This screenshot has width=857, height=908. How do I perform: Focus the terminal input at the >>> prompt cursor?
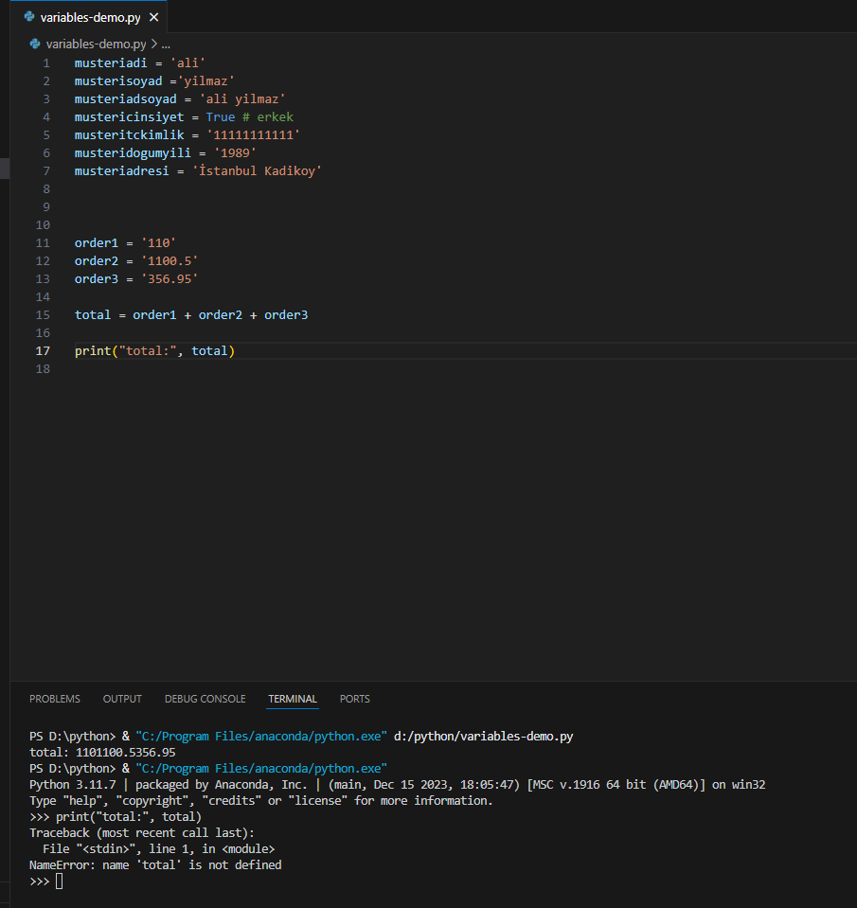coord(59,881)
